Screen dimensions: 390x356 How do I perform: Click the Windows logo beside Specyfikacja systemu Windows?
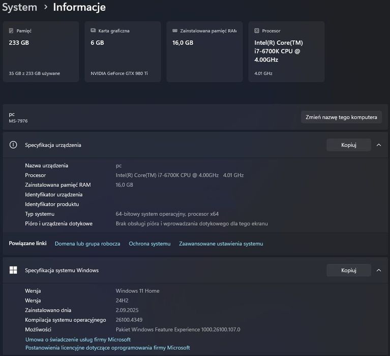click(x=14, y=270)
